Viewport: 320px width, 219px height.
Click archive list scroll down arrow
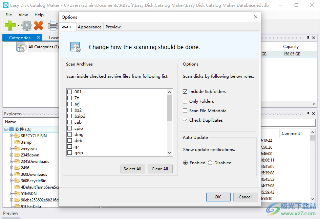[169, 153]
